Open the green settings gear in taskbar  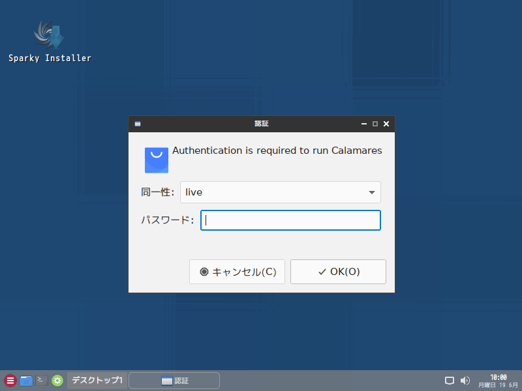coord(57,381)
